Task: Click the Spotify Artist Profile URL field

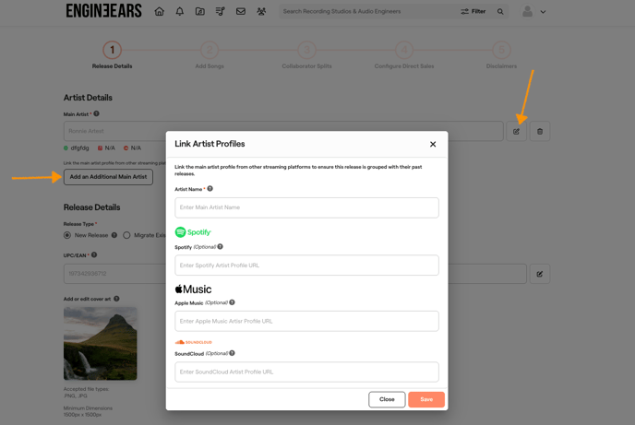Action: [x=306, y=266]
